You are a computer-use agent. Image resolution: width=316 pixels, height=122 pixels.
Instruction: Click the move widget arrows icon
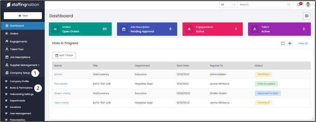pos(290,43)
